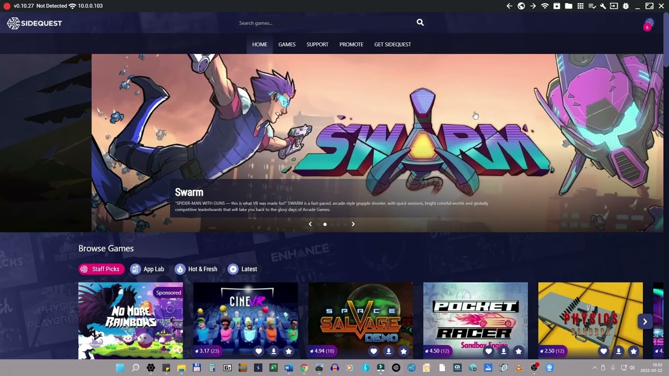Open the tasks checklist icon
This screenshot has height=376, width=669.
(592, 6)
